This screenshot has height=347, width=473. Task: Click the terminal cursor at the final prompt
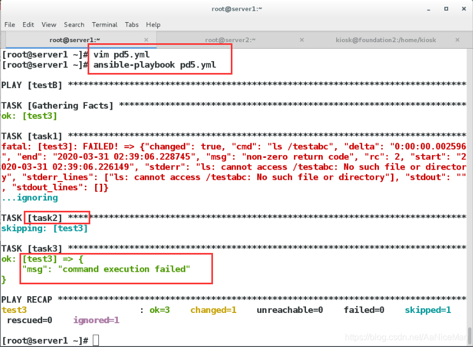(96, 341)
